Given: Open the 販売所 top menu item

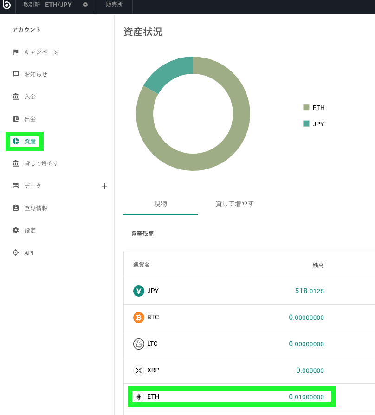Looking at the screenshot, I should (114, 5).
